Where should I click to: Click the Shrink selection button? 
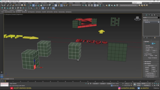pyautogui.click(x=148, y=50)
